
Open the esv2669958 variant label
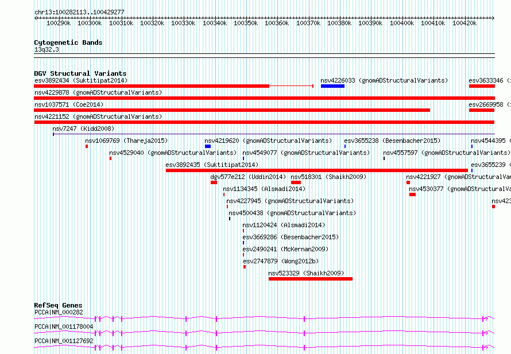(490, 104)
